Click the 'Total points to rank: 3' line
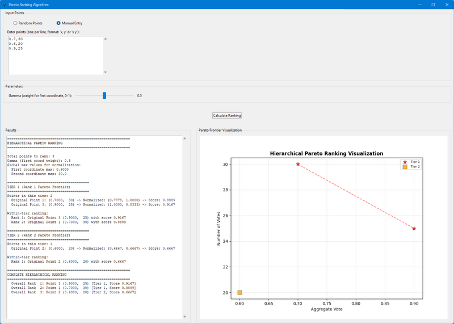Image resolution: width=454 pixels, height=324 pixels. click(31, 157)
